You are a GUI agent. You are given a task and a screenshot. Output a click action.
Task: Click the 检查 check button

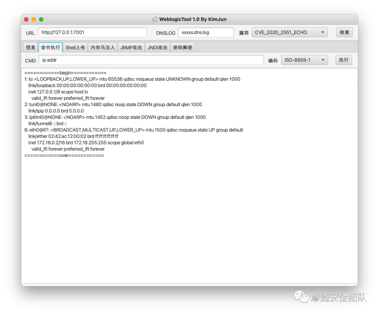click(345, 32)
